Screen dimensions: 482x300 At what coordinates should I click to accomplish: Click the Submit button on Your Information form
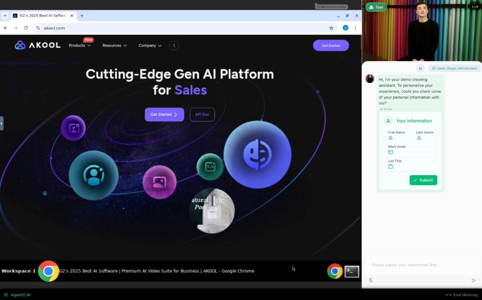[x=423, y=180]
